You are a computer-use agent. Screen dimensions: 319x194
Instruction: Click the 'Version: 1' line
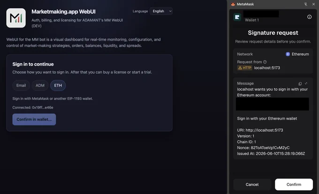pyautogui.click(x=245, y=136)
